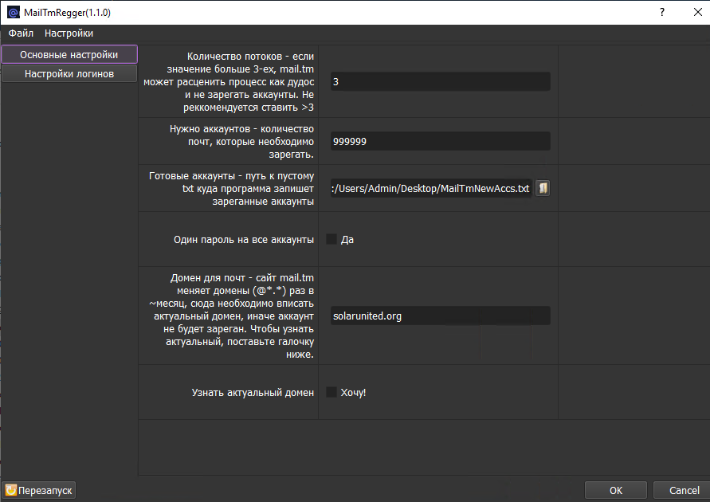Image resolution: width=710 pixels, height=502 pixels.
Task: Click the Узнать актуальный домен label
Action: point(253,393)
